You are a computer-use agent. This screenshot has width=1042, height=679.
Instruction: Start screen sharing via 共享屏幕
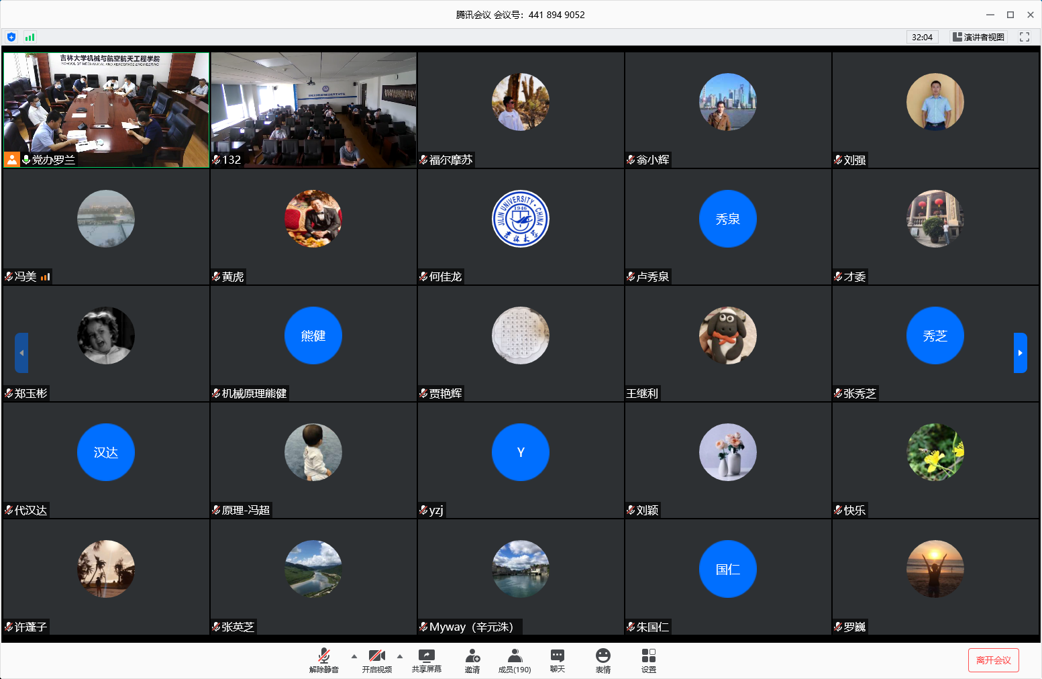pyautogui.click(x=426, y=660)
